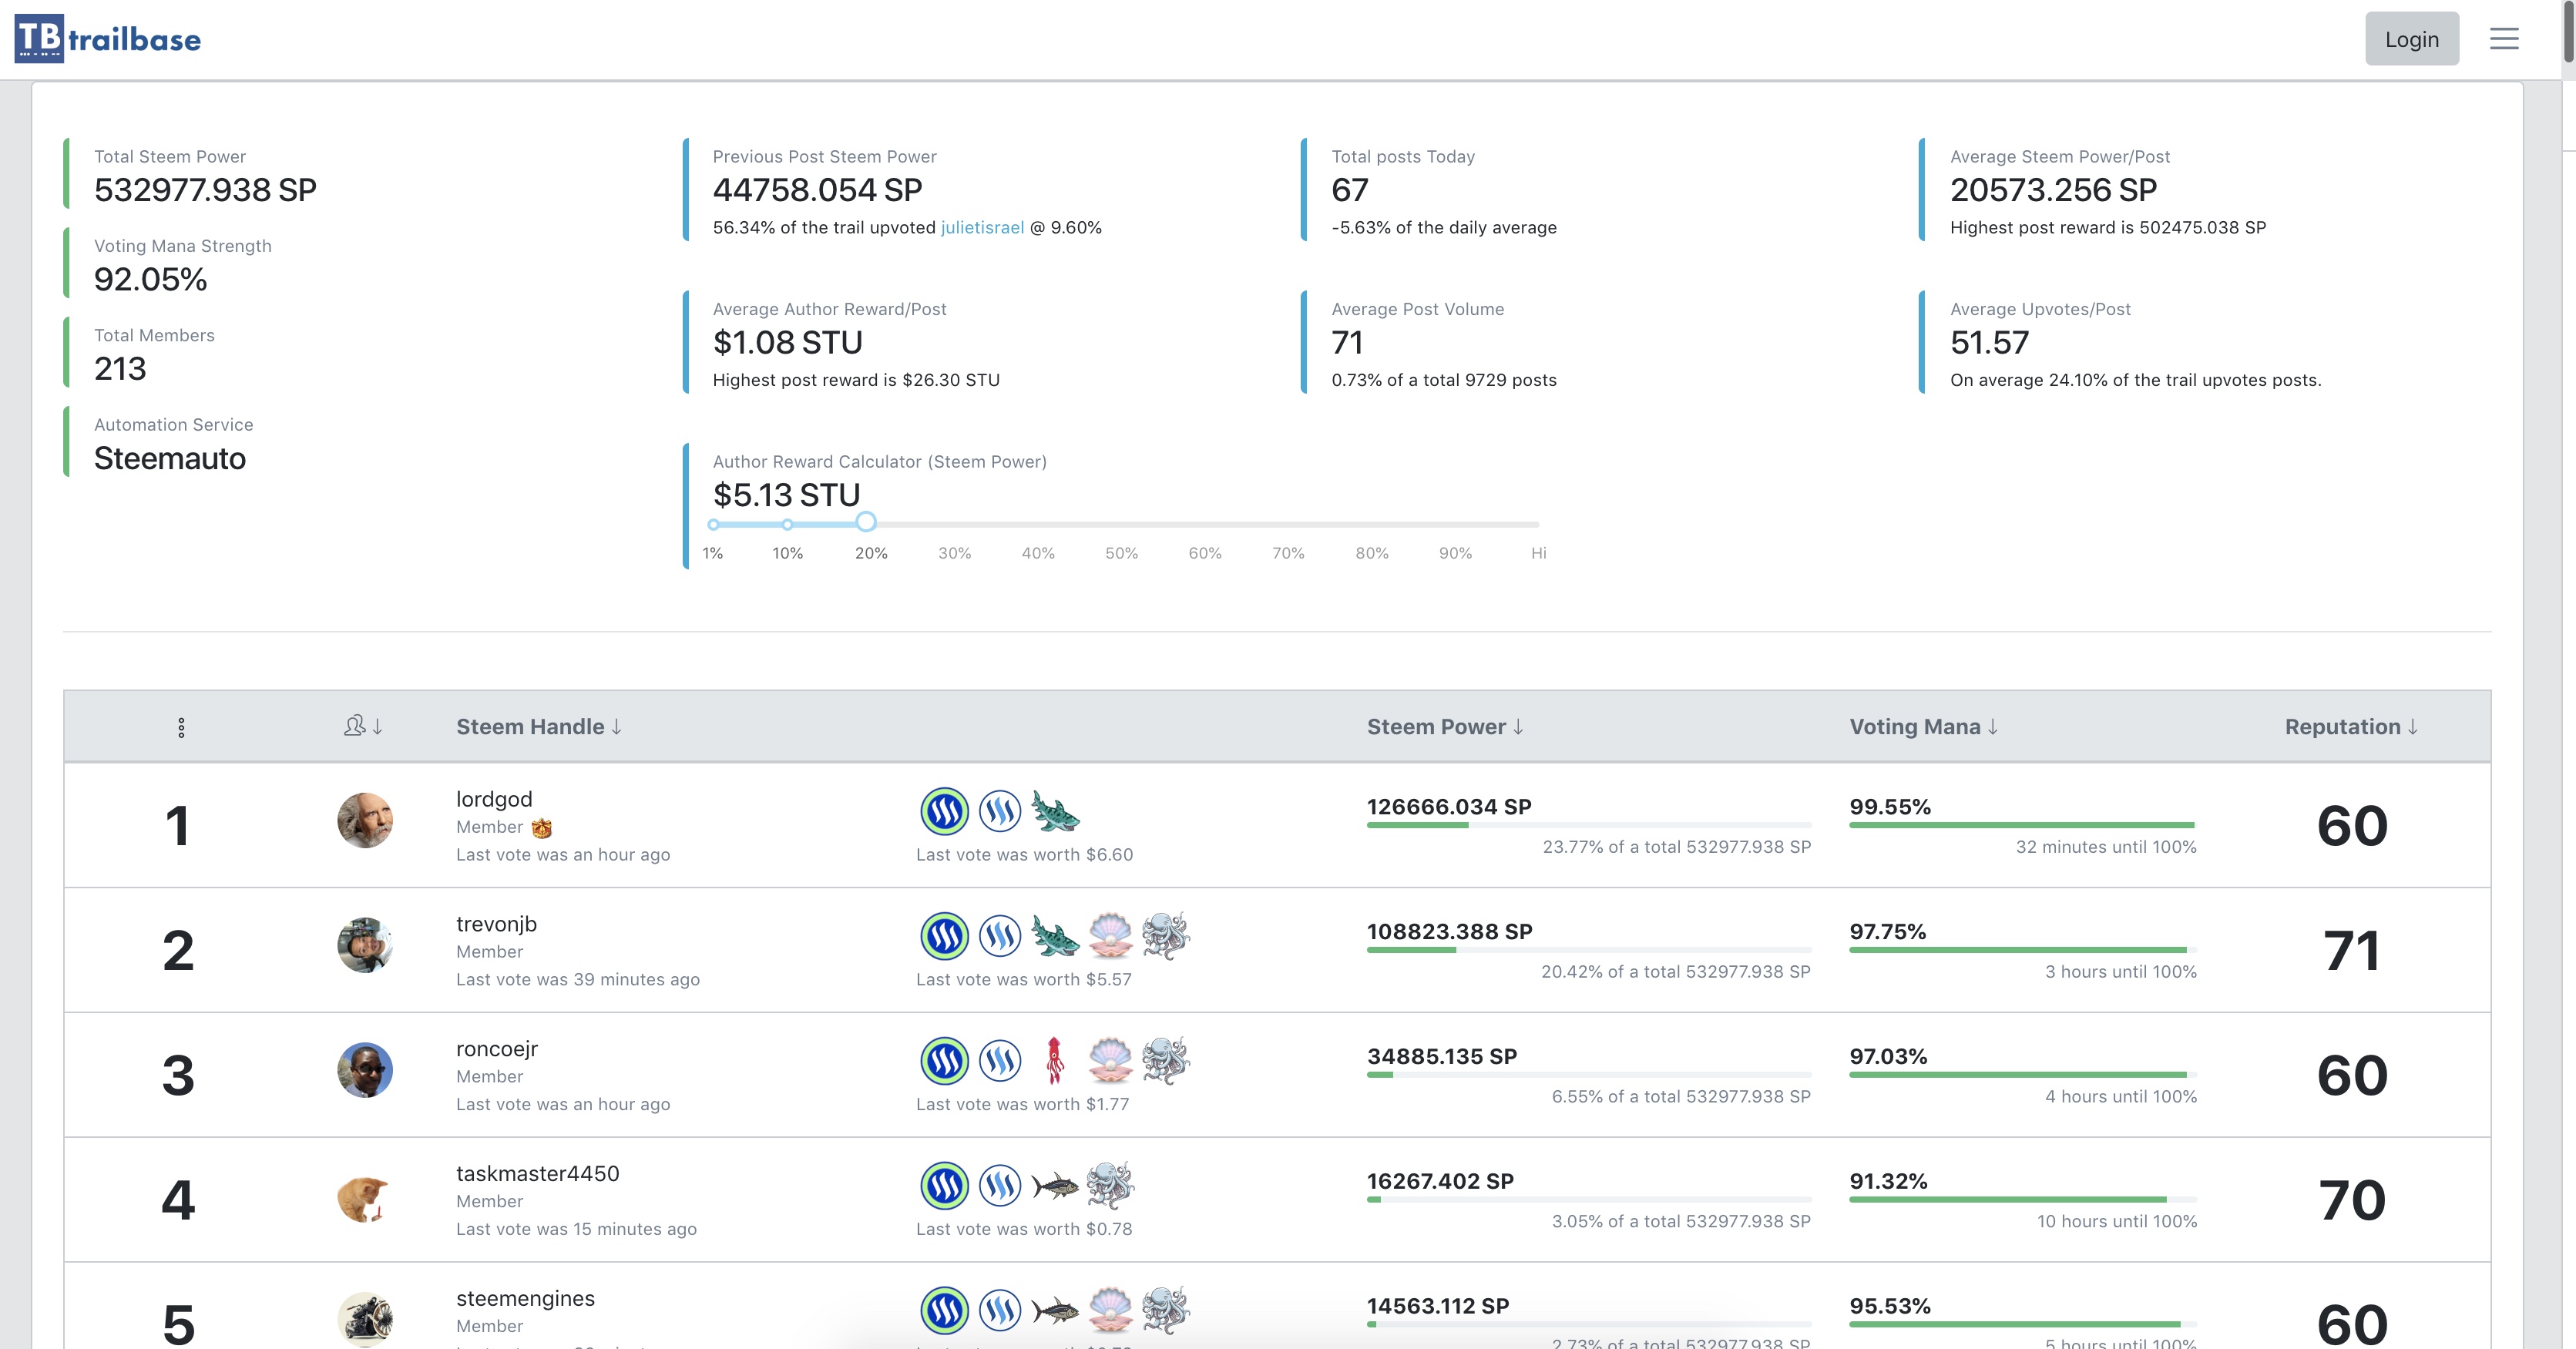Click roncoejr's red squid badge icon
The image size is (2576, 1349).
(x=1054, y=1060)
